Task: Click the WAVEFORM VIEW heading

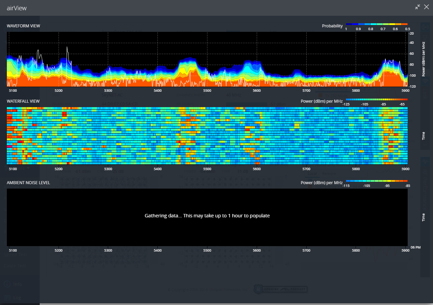Action: coord(23,26)
